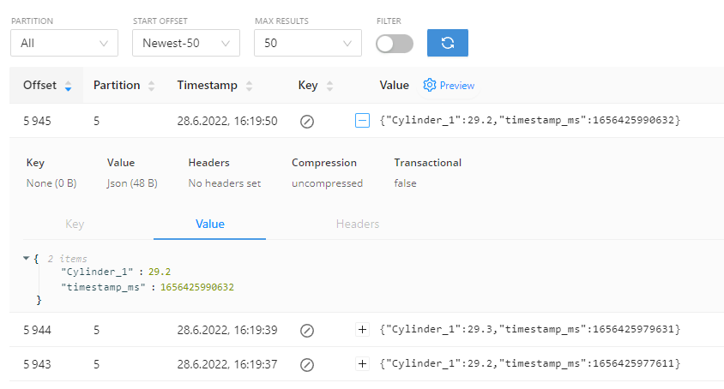Switch to the Headers tab in message details

(x=358, y=224)
